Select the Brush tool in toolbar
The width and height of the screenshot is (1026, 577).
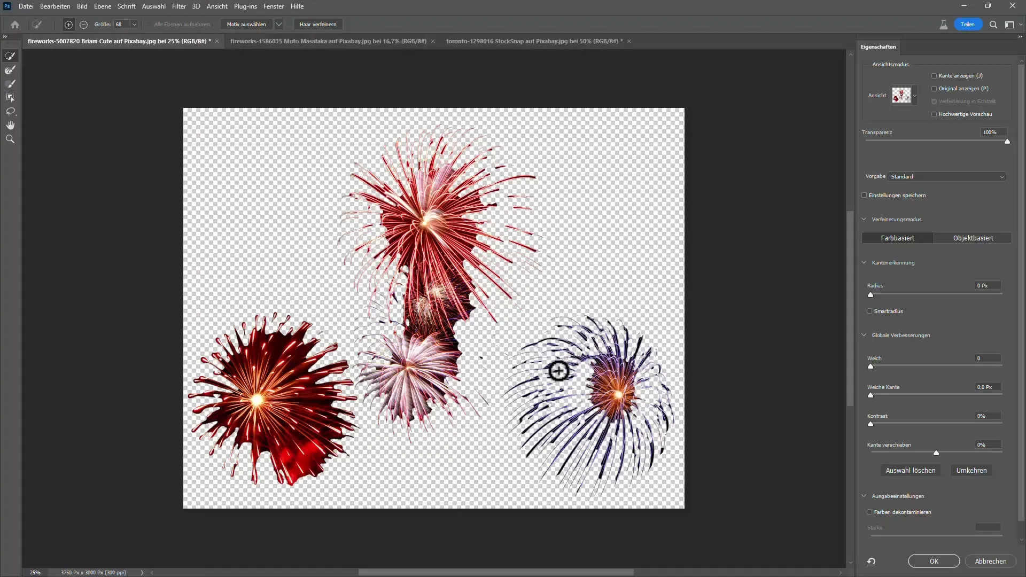pos(10,84)
